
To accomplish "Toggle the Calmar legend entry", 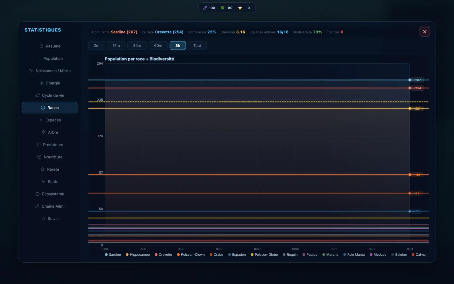I will coord(419,255).
